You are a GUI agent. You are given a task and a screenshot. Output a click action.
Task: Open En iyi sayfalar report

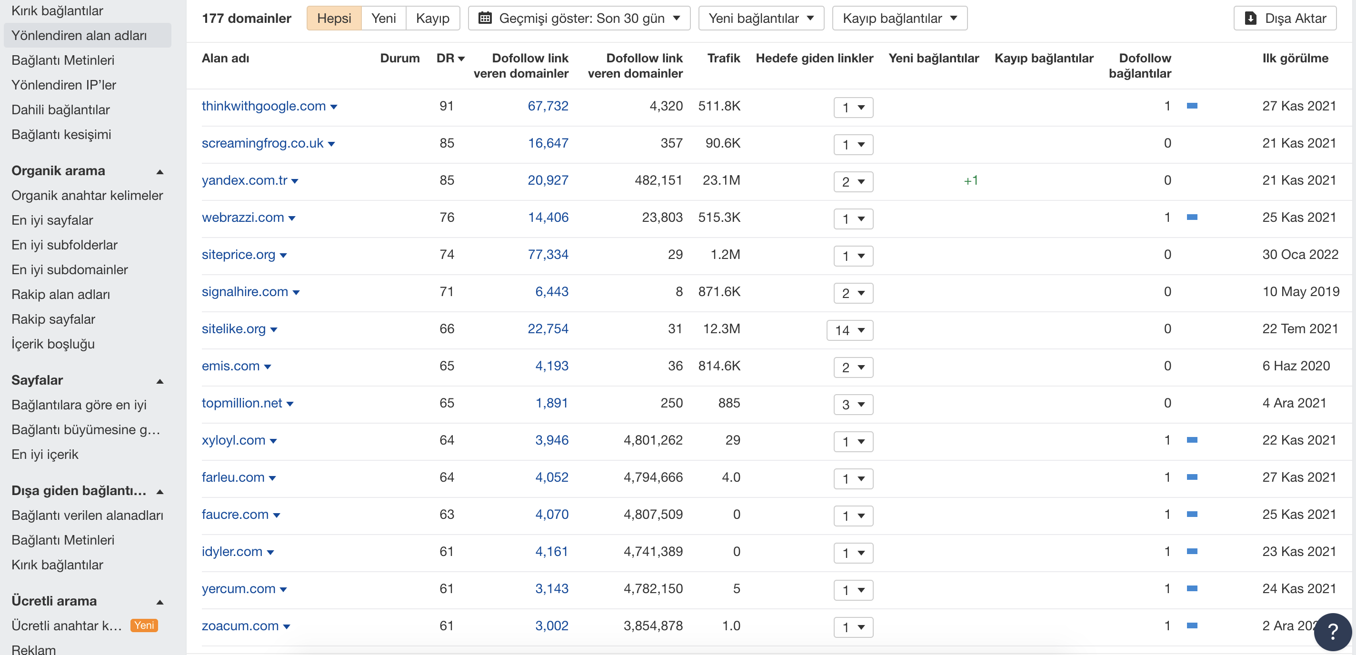click(x=52, y=220)
